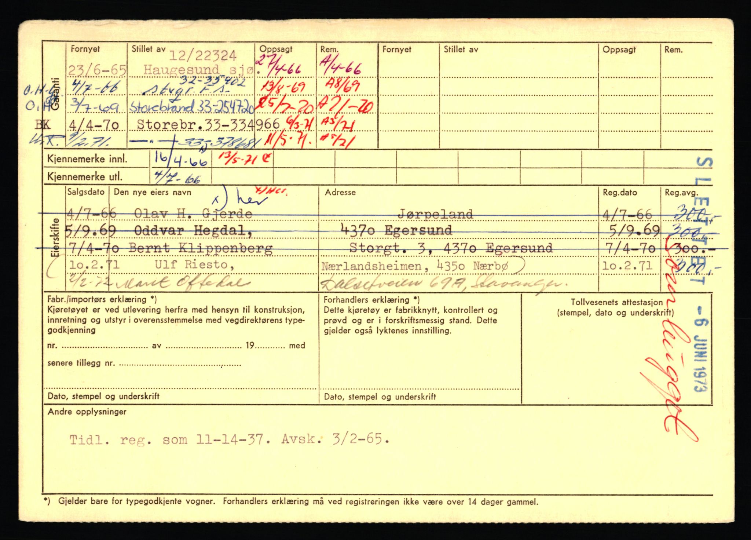Click the 'Adresse' column header
Viewport: 751px width, 540px height.
(x=340, y=192)
